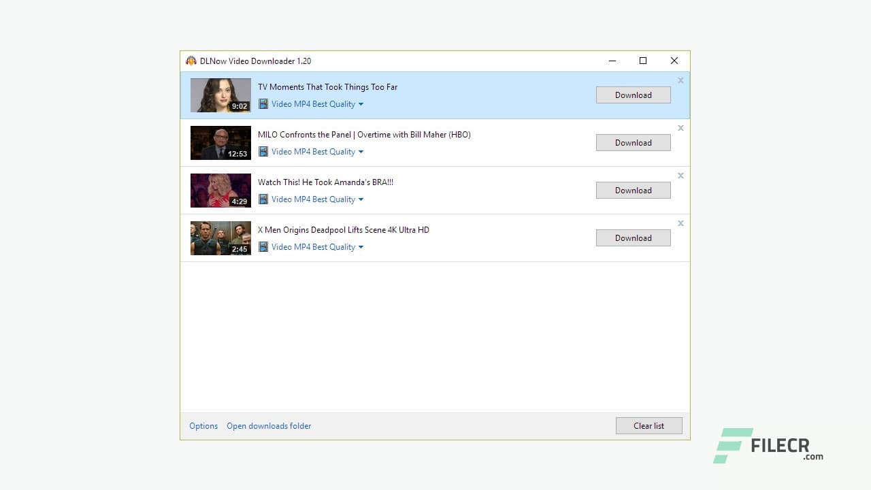Open the downloads folder

[x=269, y=425]
